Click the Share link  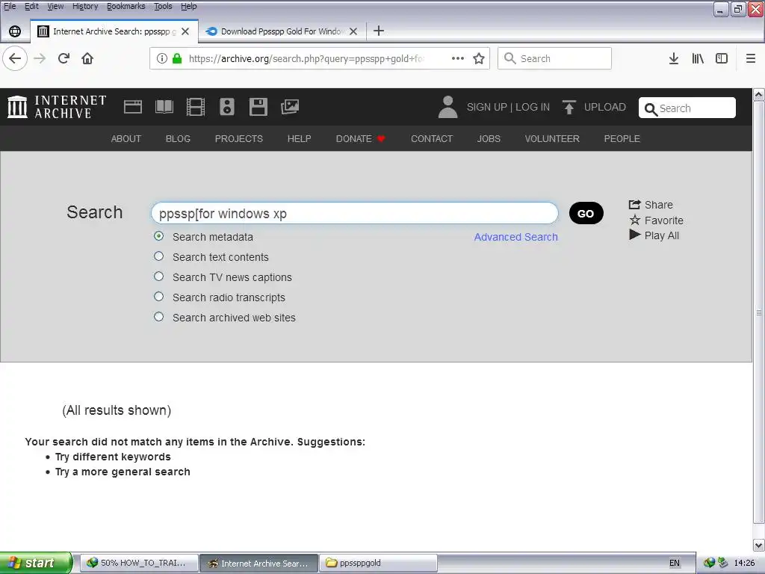point(651,205)
